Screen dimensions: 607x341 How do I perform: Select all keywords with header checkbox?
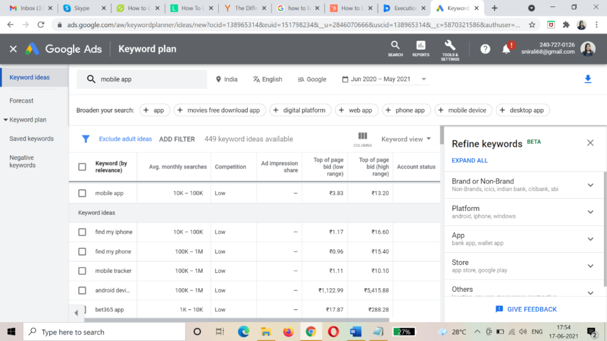click(82, 167)
